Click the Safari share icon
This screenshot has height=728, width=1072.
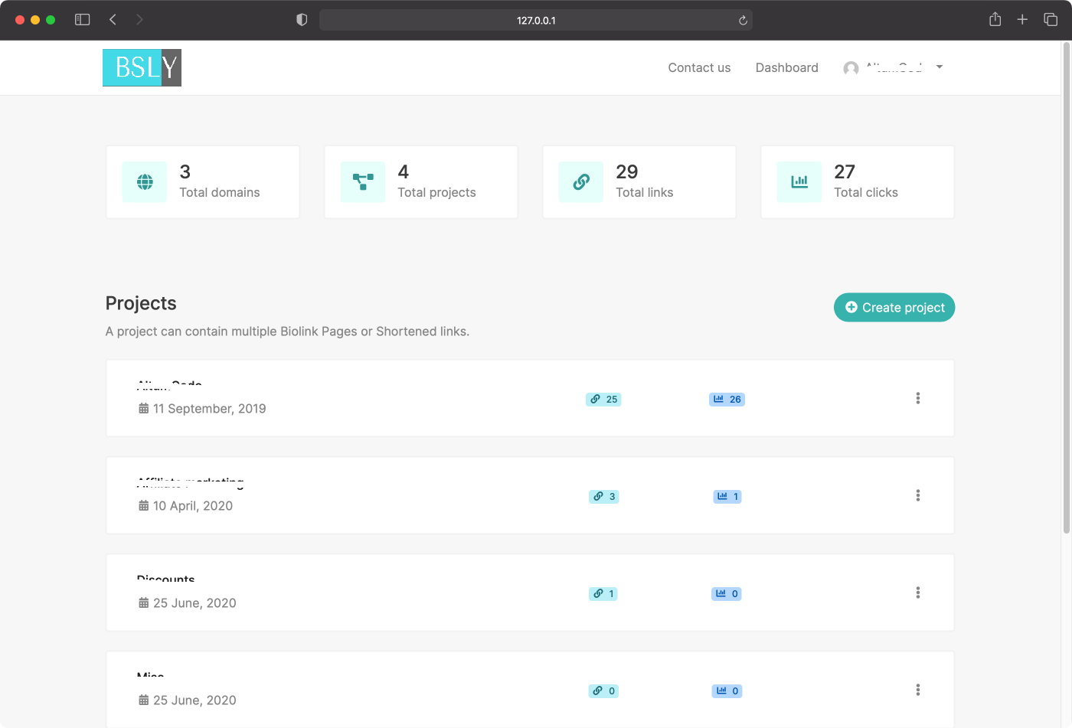coord(995,20)
